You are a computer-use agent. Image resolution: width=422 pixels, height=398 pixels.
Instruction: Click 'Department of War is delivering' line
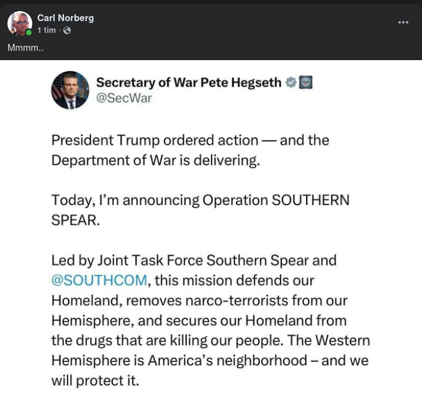155,160
